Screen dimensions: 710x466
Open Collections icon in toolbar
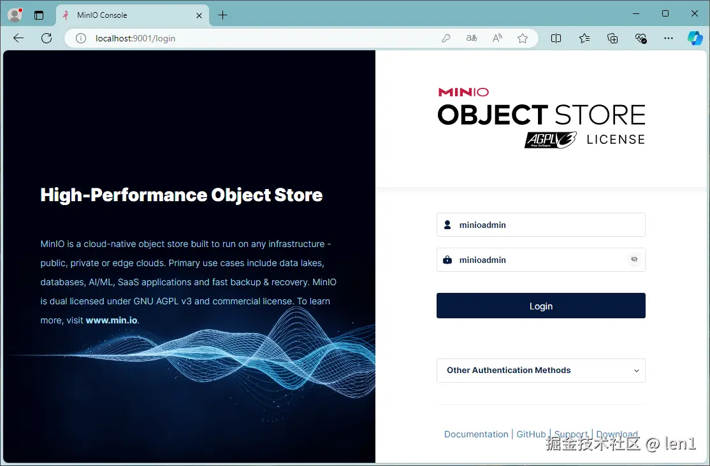[x=612, y=38]
